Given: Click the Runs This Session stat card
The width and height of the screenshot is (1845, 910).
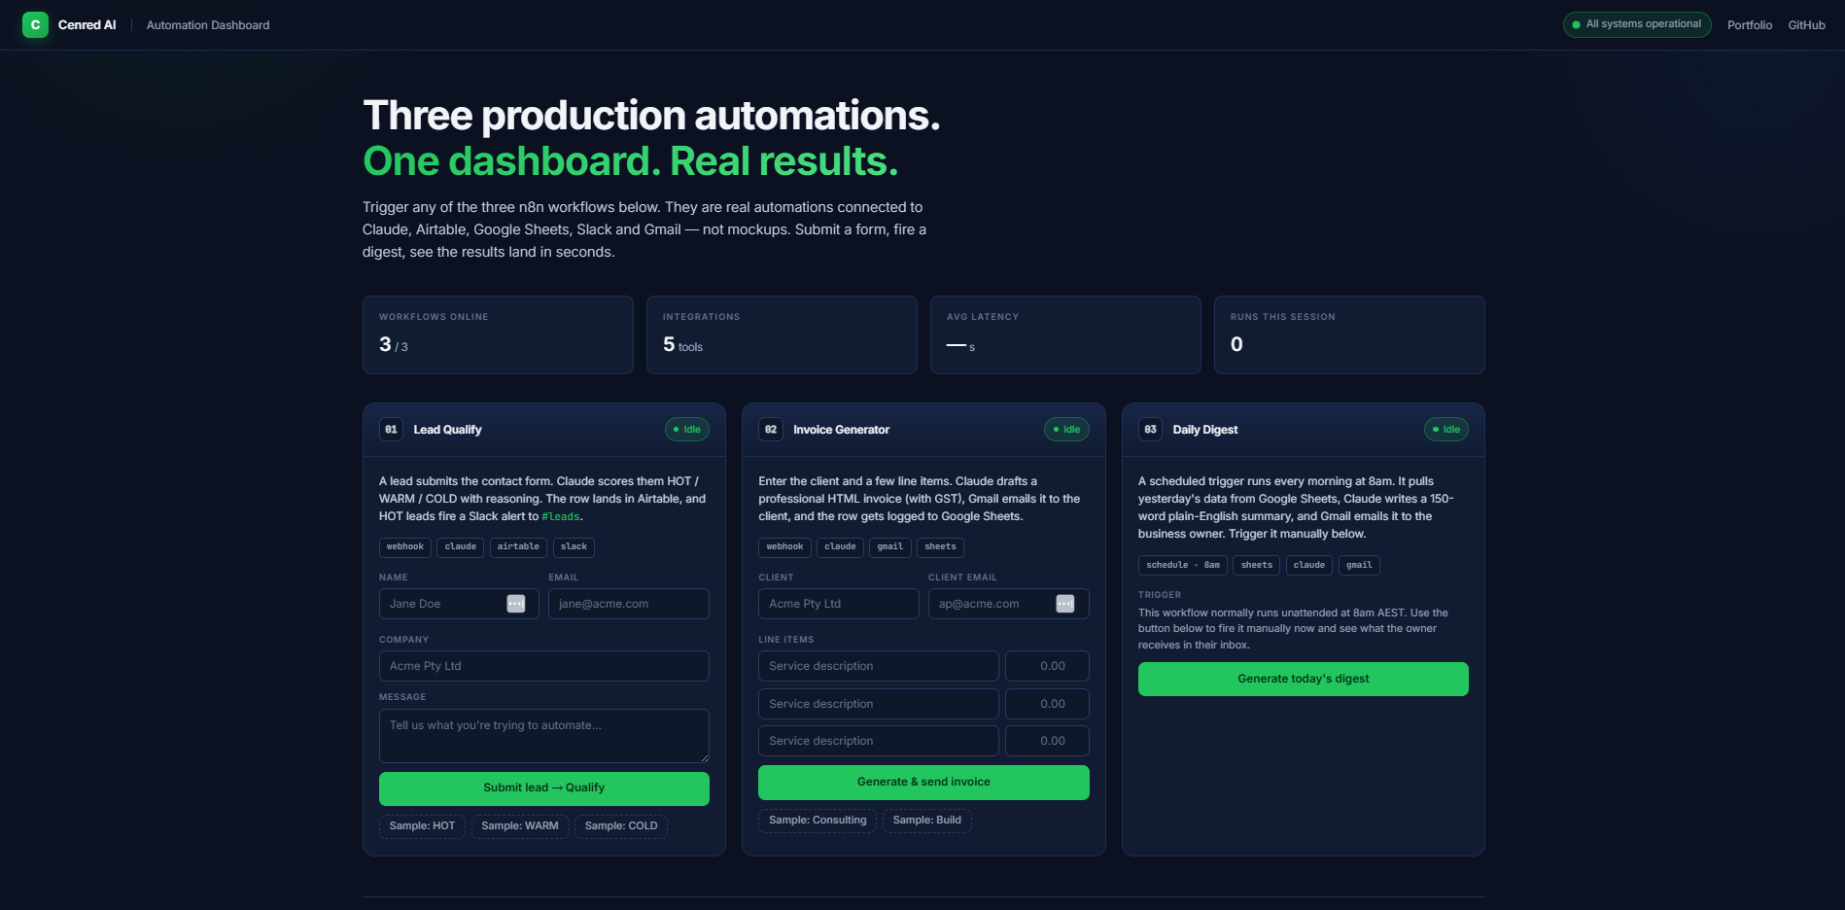Looking at the screenshot, I should [1349, 335].
